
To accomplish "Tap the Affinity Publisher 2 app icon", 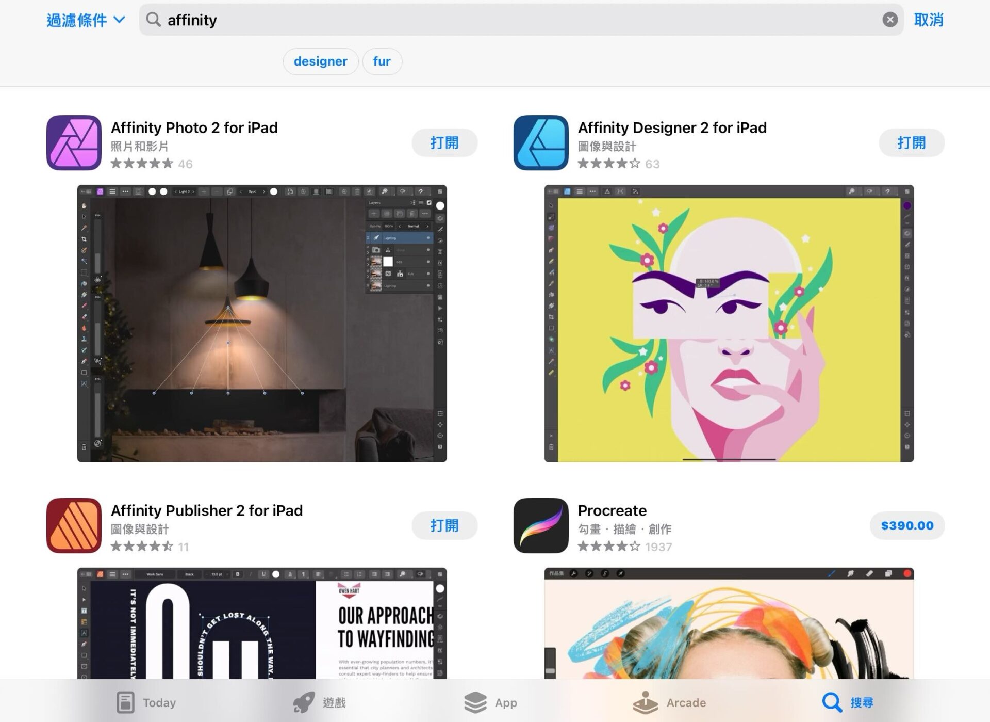I will [x=74, y=525].
